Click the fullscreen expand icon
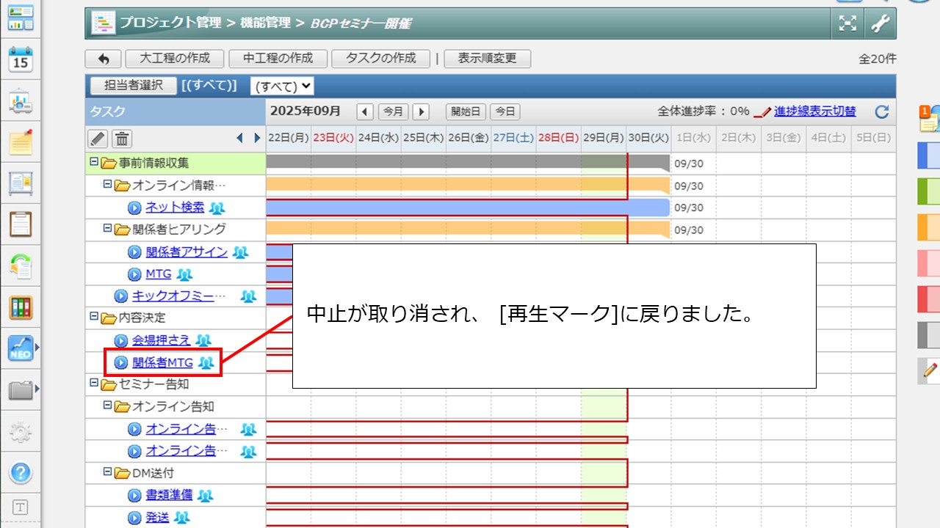The height and width of the screenshot is (528, 940). point(847,23)
